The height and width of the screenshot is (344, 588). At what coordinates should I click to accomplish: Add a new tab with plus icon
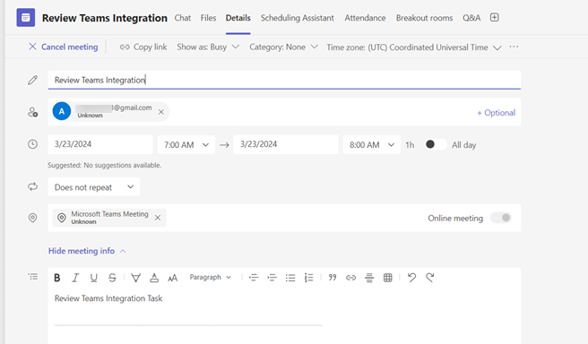pyautogui.click(x=494, y=18)
